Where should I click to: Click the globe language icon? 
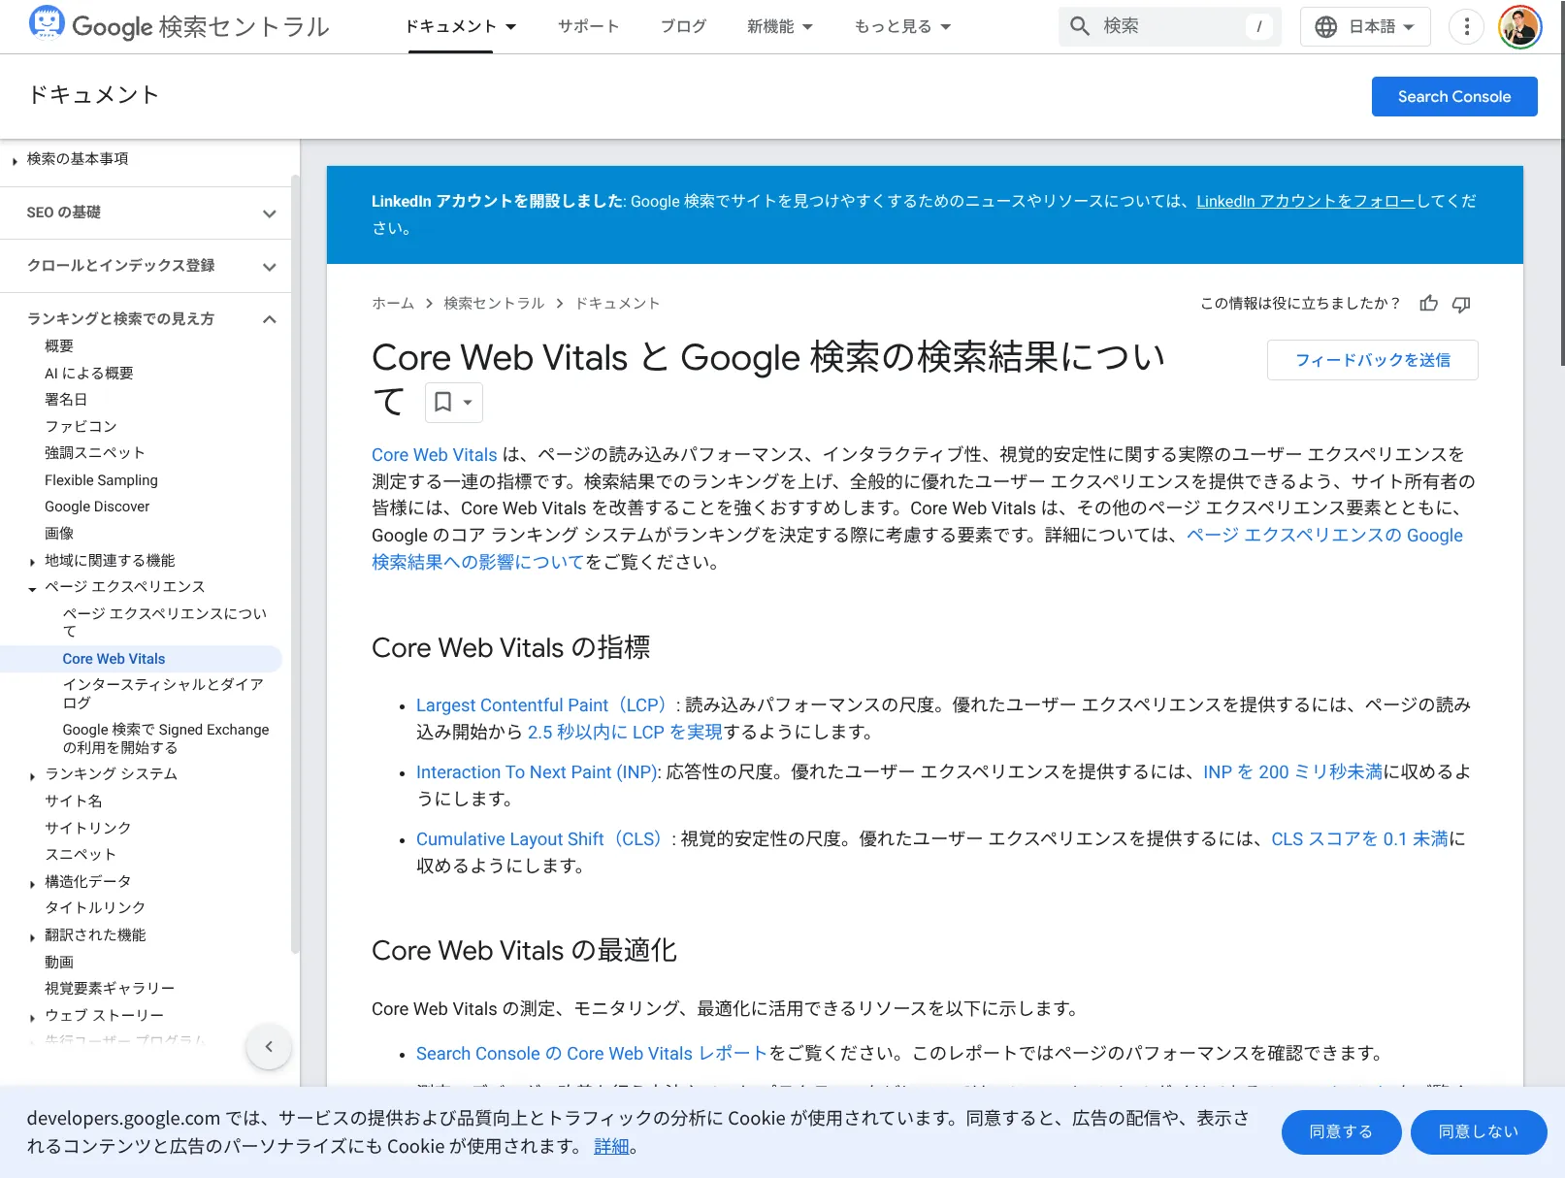click(1325, 26)
